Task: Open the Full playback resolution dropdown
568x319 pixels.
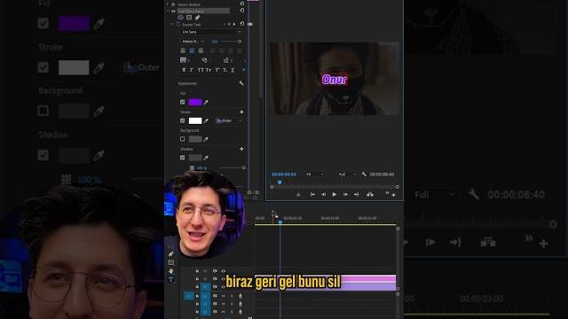Action: [x=347, y=175]
